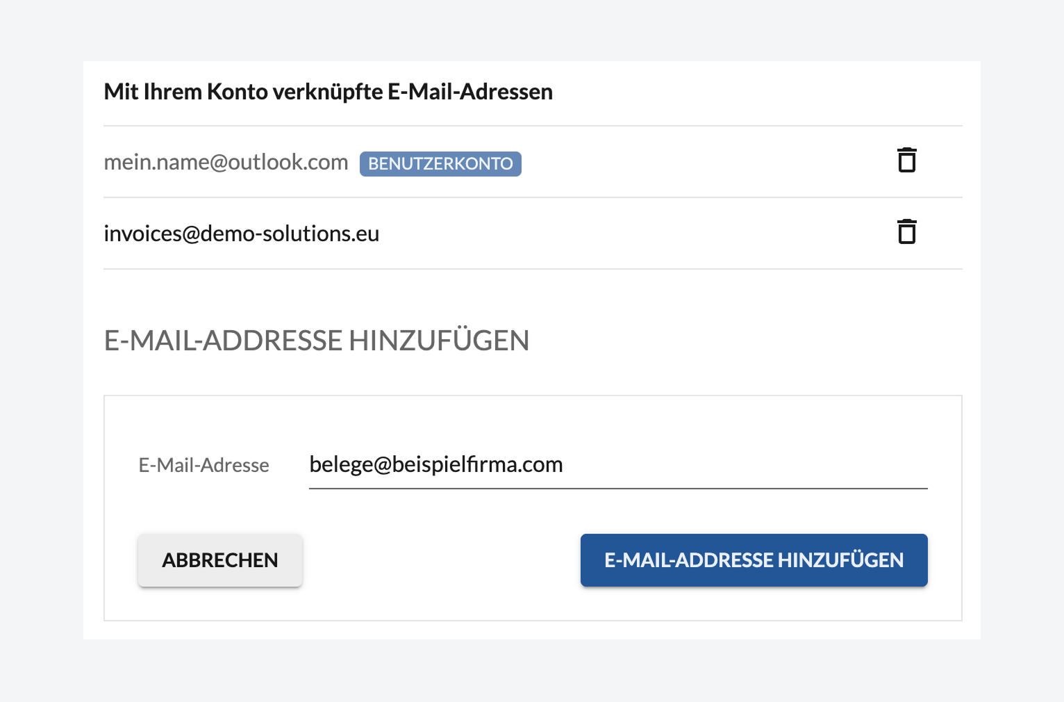The width and height of the screenshot is (1064, 702).
Task: Click the gray E-MAIL-ADDRESSE HINZUFÜGEN section heading
Action: pyautogui.click(x=317, y=341)
